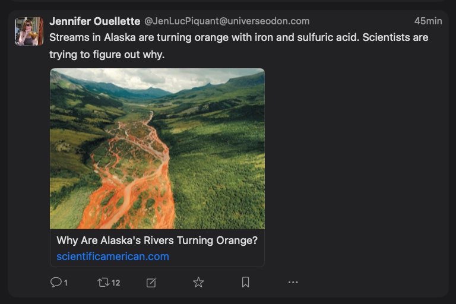Screen dimensions: 456x304
Task: Click the boost count number 12
Action: point(116,283)
